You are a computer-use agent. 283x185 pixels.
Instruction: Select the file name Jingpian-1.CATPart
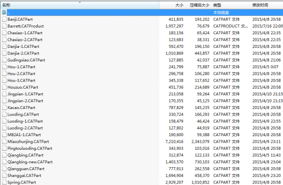(25, 94)
